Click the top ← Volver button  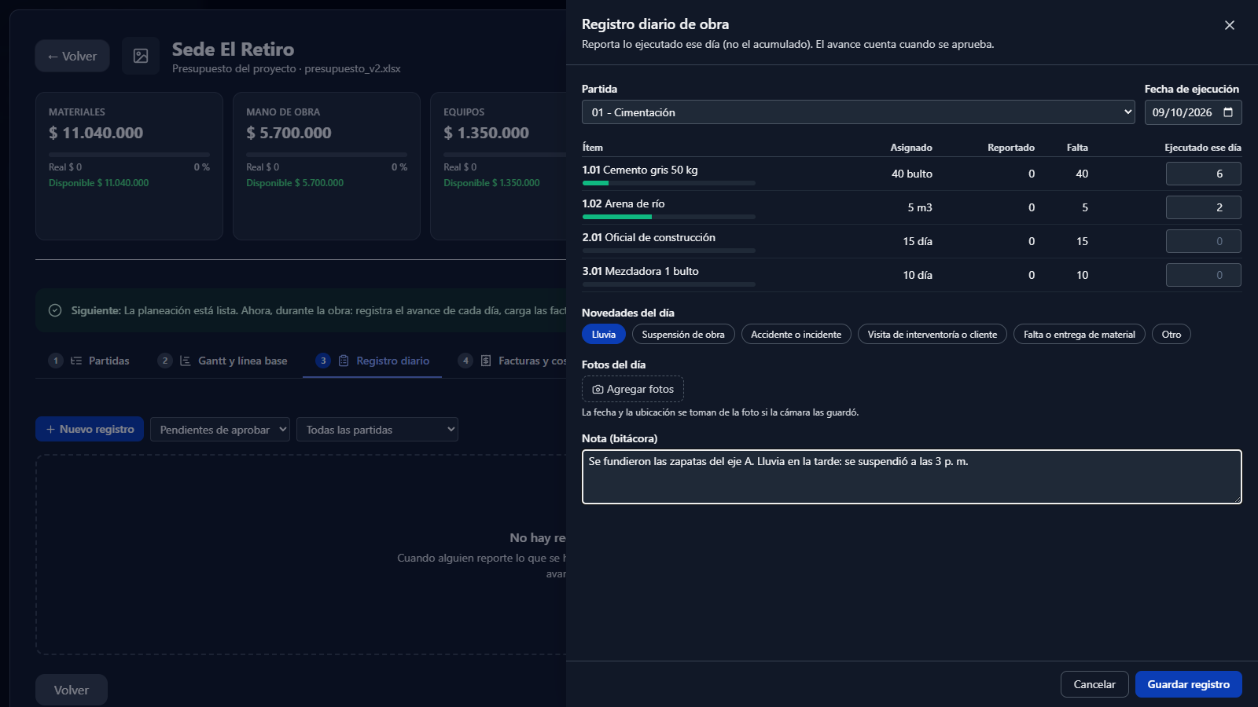72,56
